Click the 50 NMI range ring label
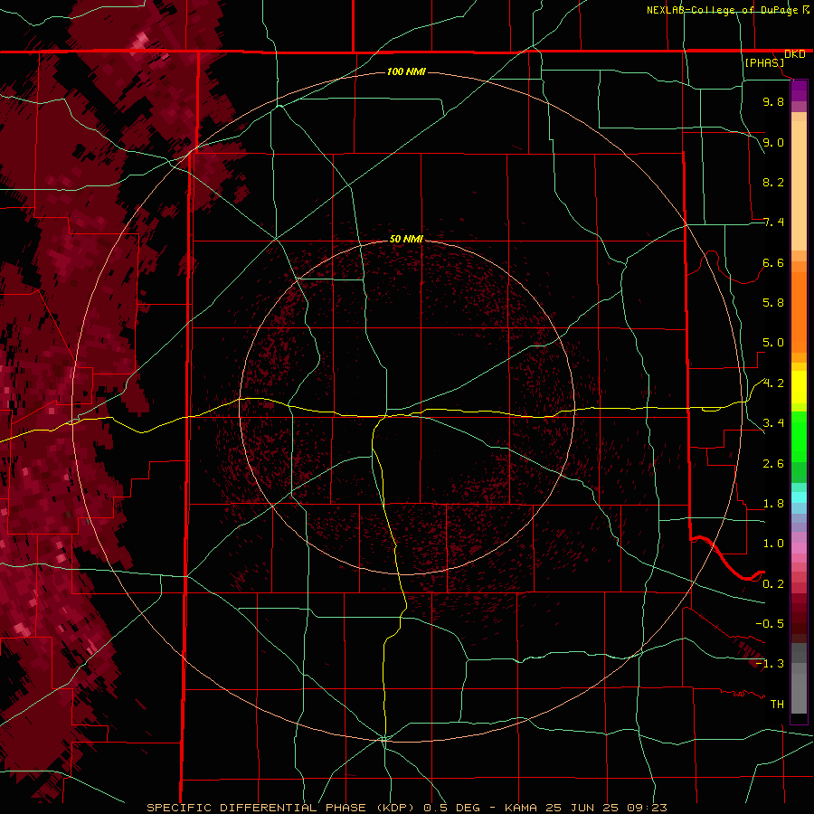 (x=406, y=239)
